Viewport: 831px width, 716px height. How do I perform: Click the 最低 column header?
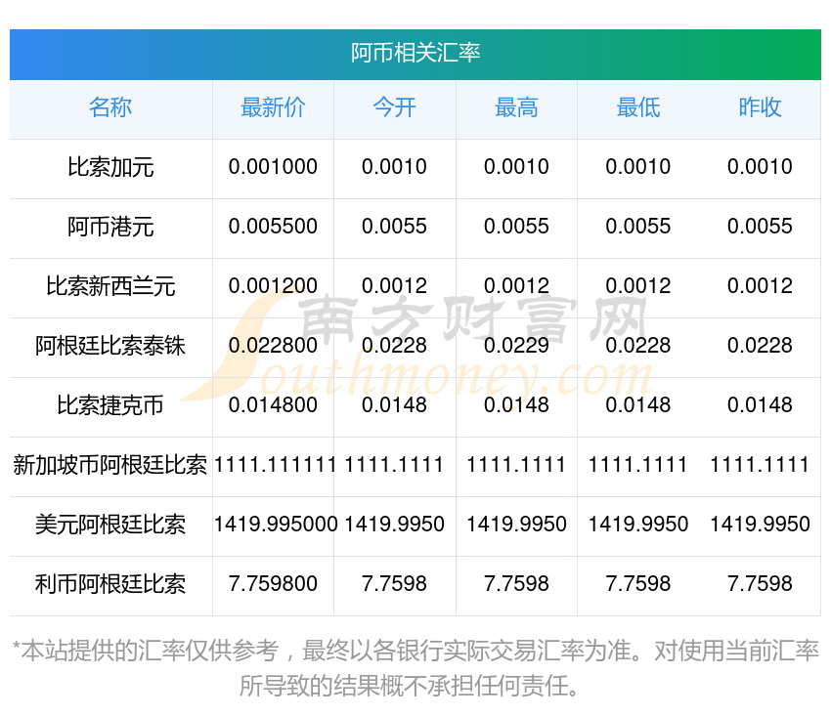tap(638, 107)
